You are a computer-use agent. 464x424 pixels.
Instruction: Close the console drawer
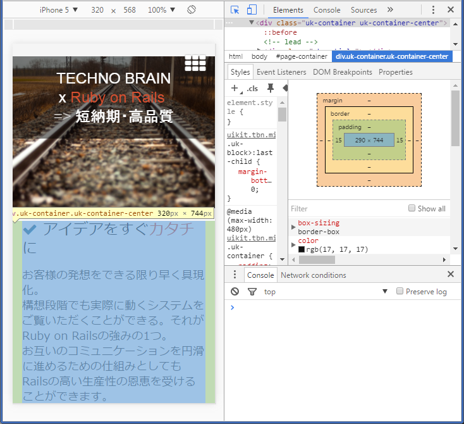[x=450, y=274]
